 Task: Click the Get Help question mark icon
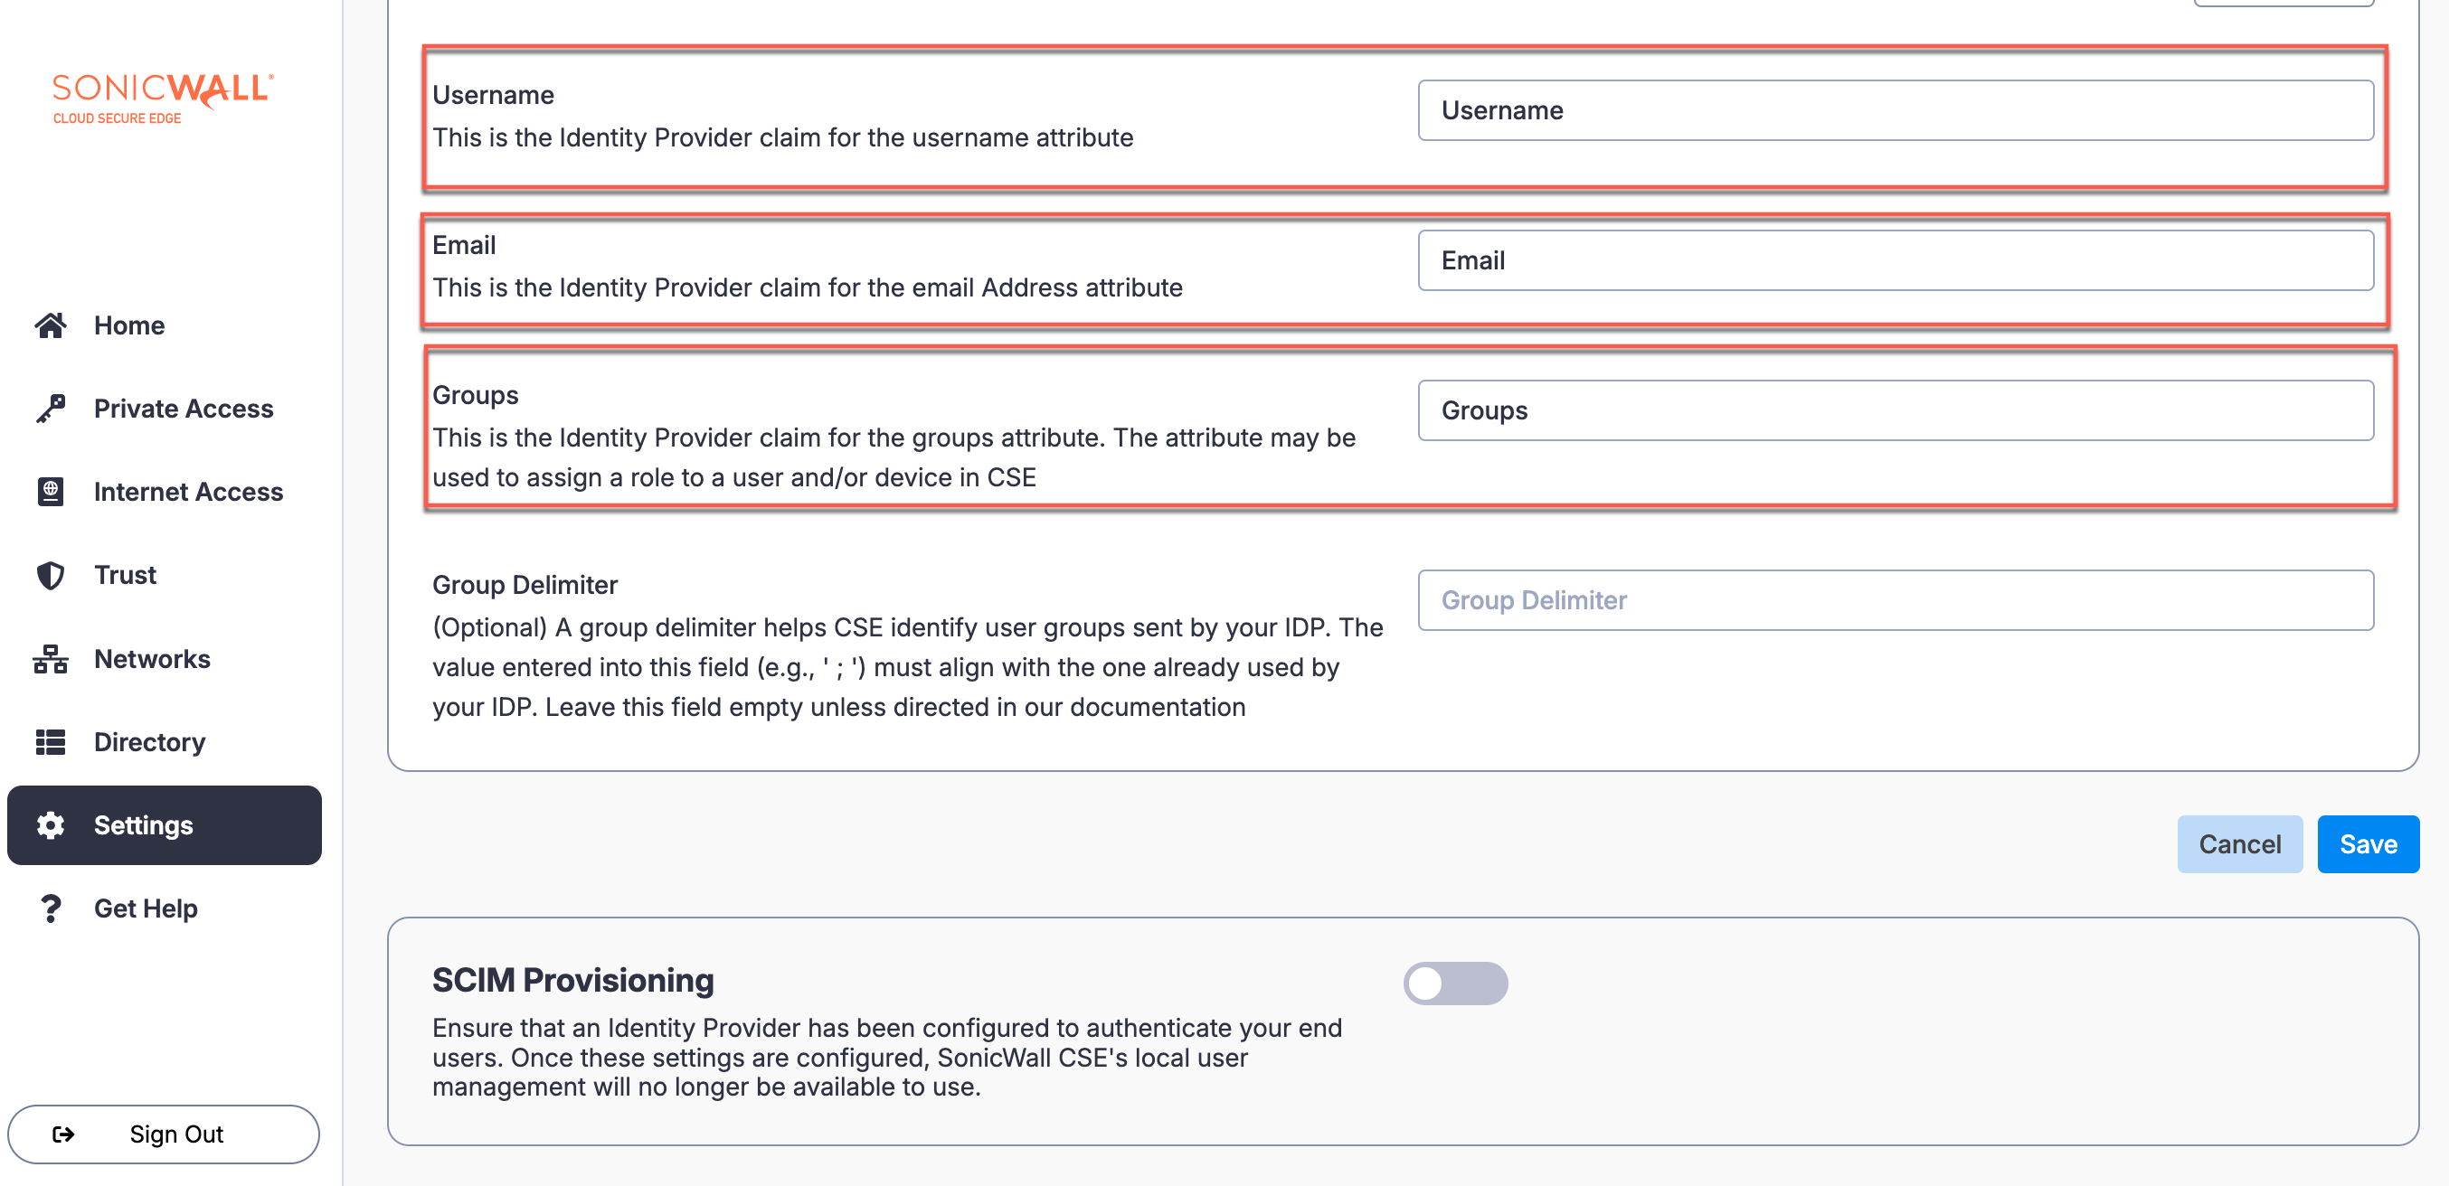pyautogui.click(x=51, y=908)
